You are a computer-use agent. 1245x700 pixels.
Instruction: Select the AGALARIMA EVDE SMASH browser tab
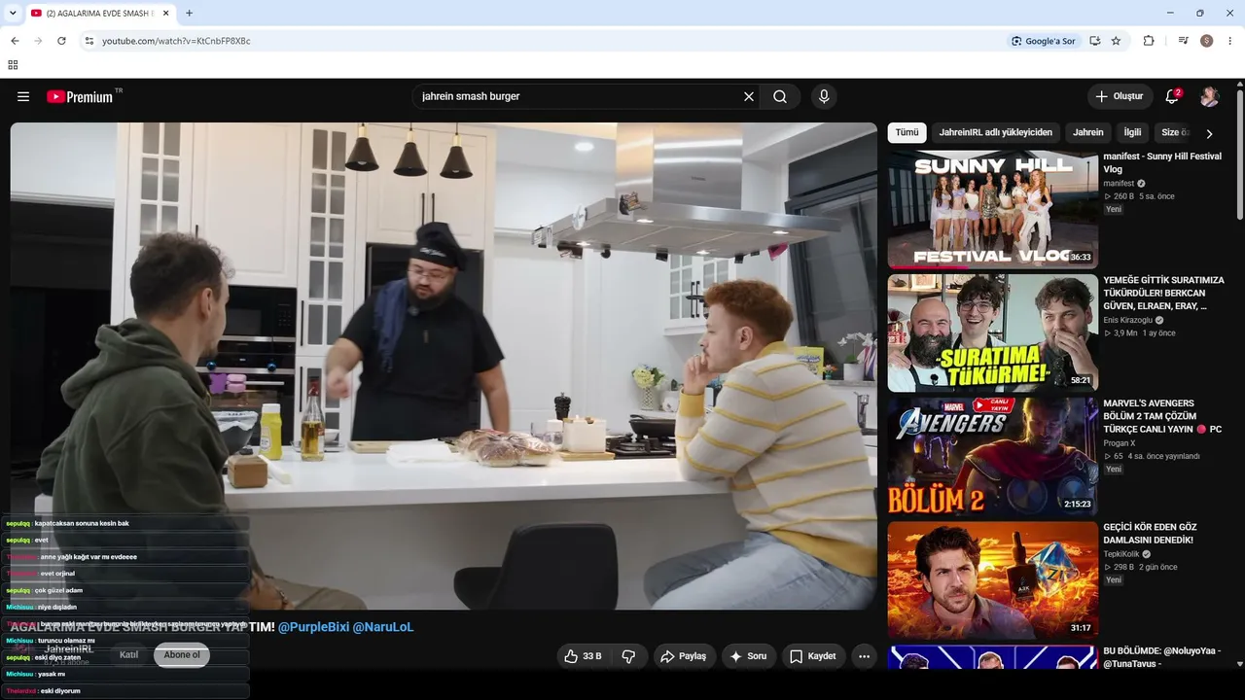pos(100,14)
